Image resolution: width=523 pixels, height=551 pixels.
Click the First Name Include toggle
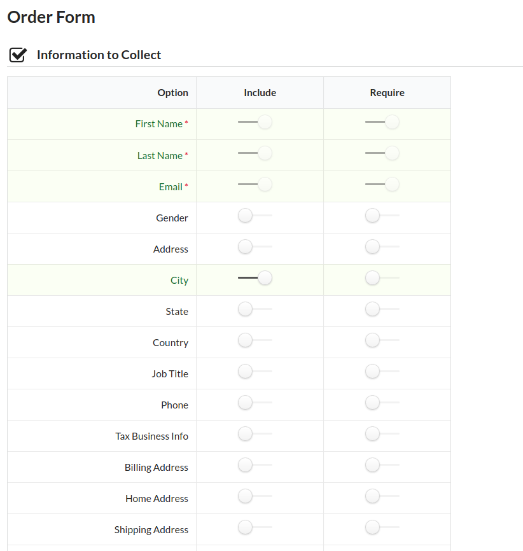pyautogui.click(x=255, y=122)
